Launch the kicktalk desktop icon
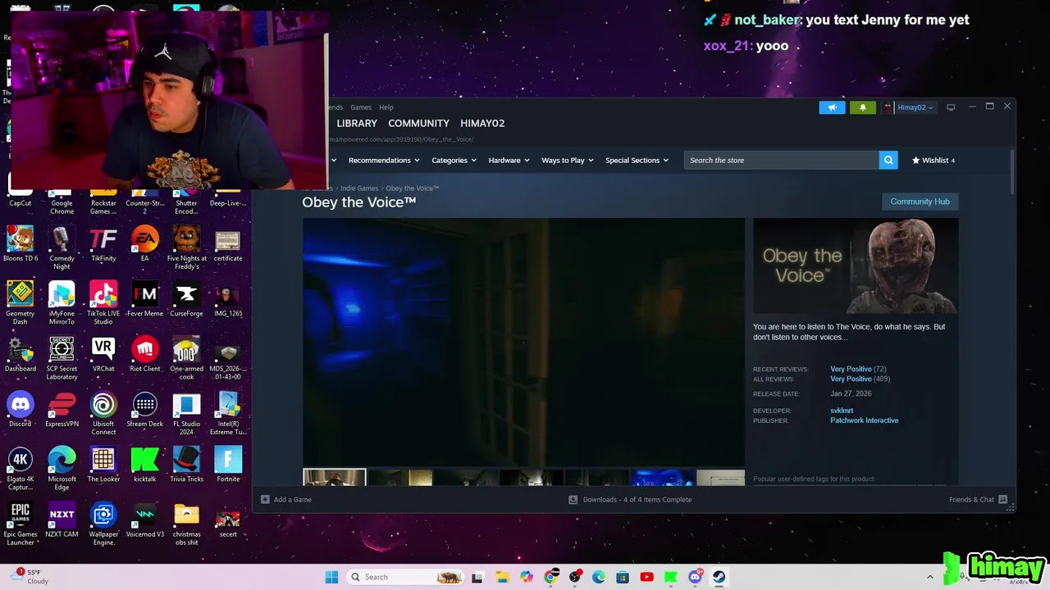This screenshot has width=1050, height=590. (x=145, y=465)
